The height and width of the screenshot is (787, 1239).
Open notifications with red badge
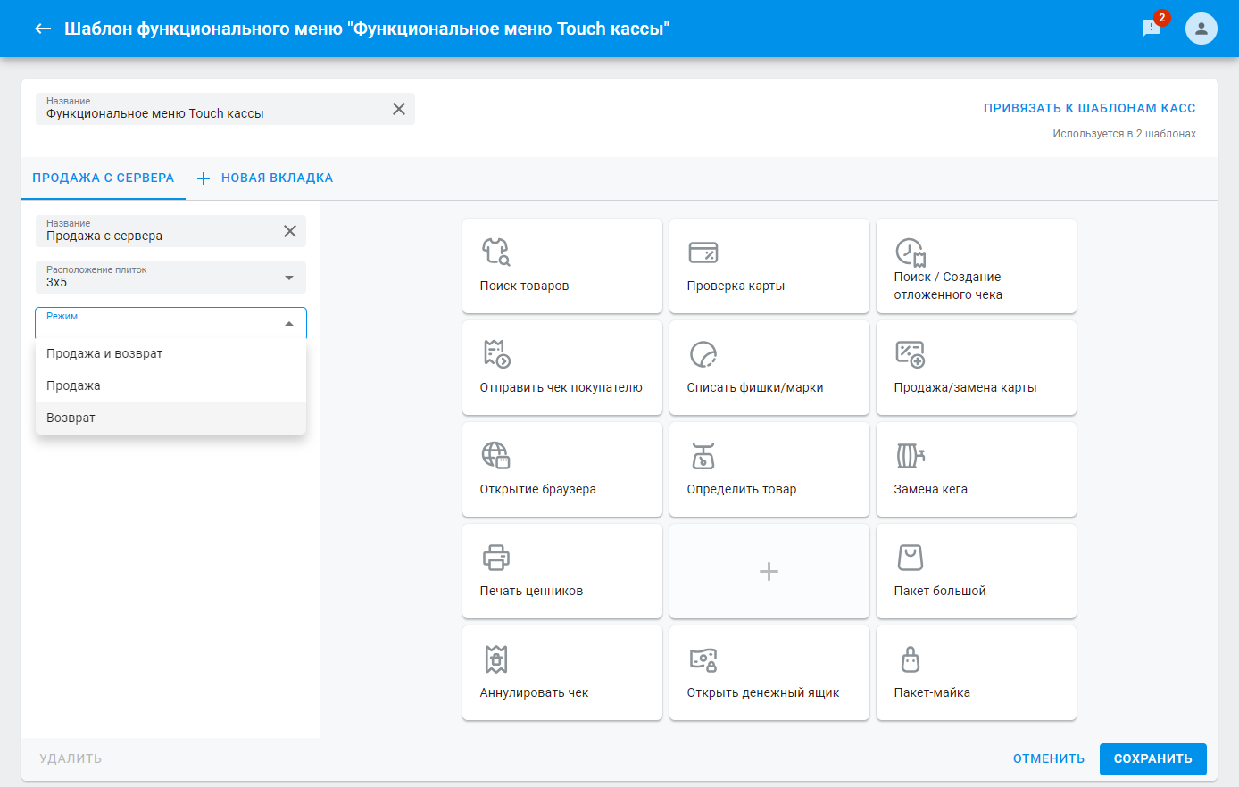1152,29
